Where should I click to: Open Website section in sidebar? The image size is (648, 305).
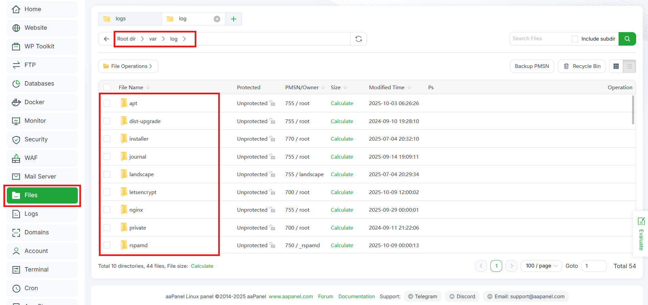tap(42, 28)
